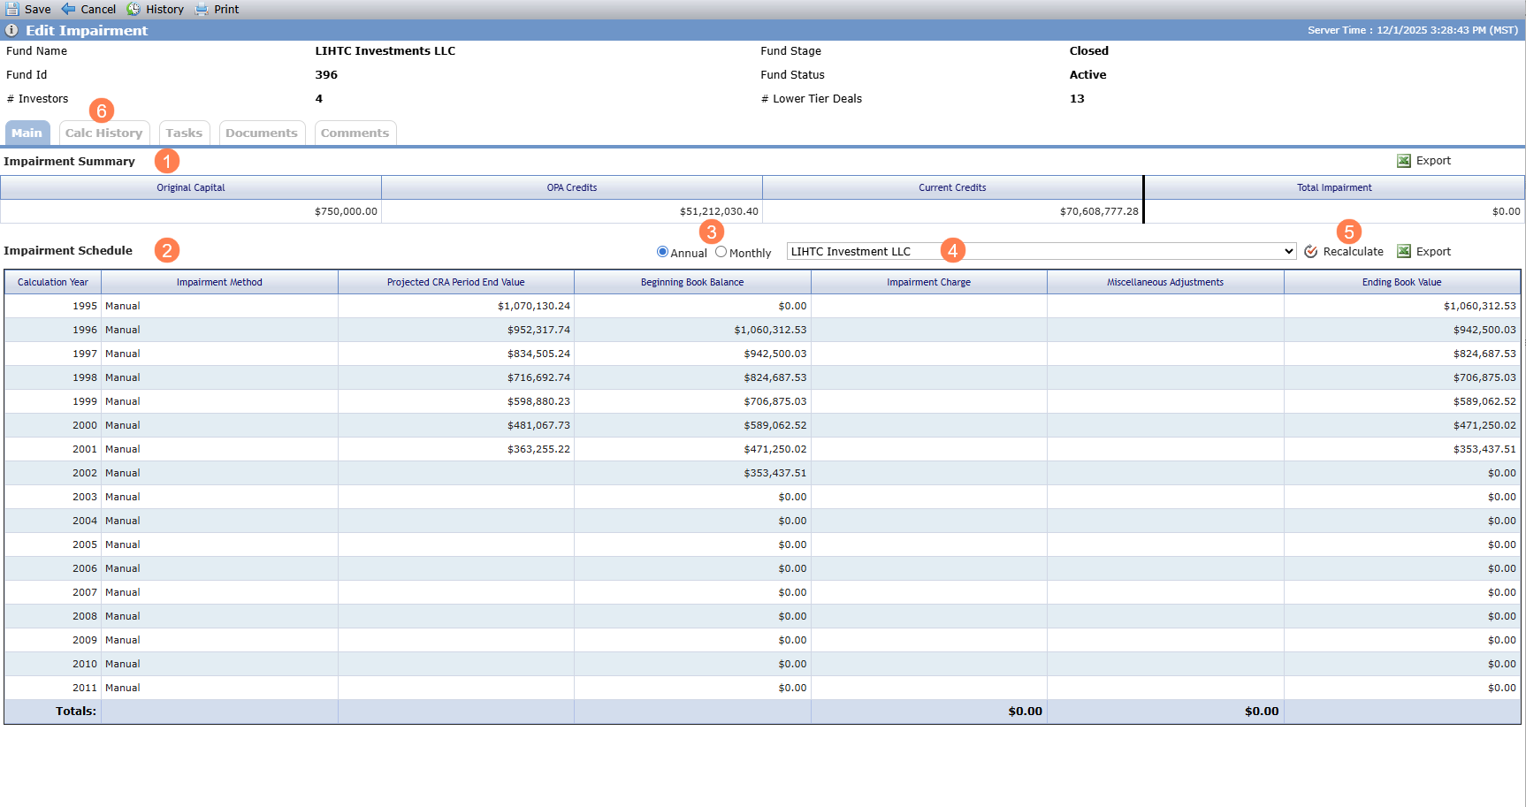The width and height of the screenshot is (1526, 807).
Task: Click Export text in Impairment Summary
Action: point(1433,161)
